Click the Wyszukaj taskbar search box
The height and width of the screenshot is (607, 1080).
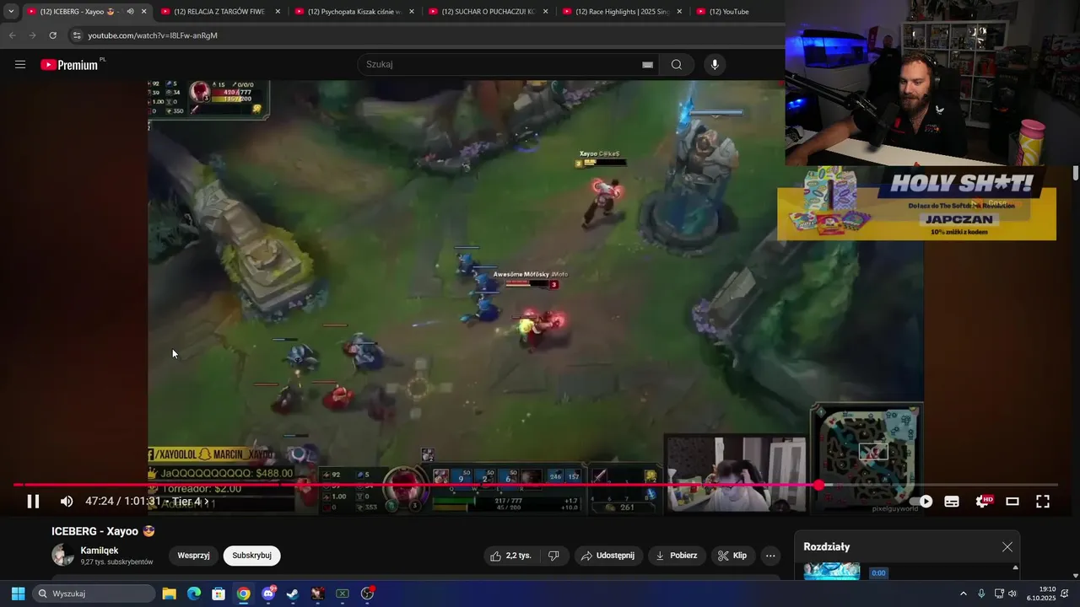click(x=92, y=594)
